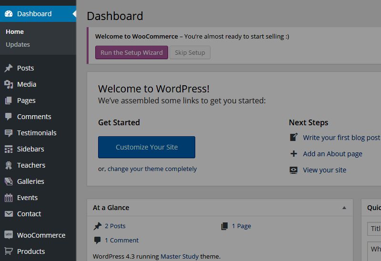Open the Pages menu
The height and width of the screenshot is (261, 381).
point(38,100)
